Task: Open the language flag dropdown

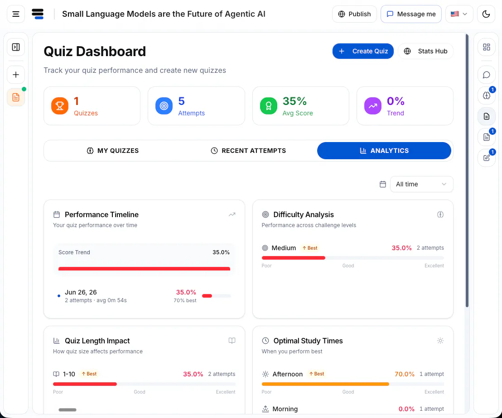Action: click(x=459, y=14)
